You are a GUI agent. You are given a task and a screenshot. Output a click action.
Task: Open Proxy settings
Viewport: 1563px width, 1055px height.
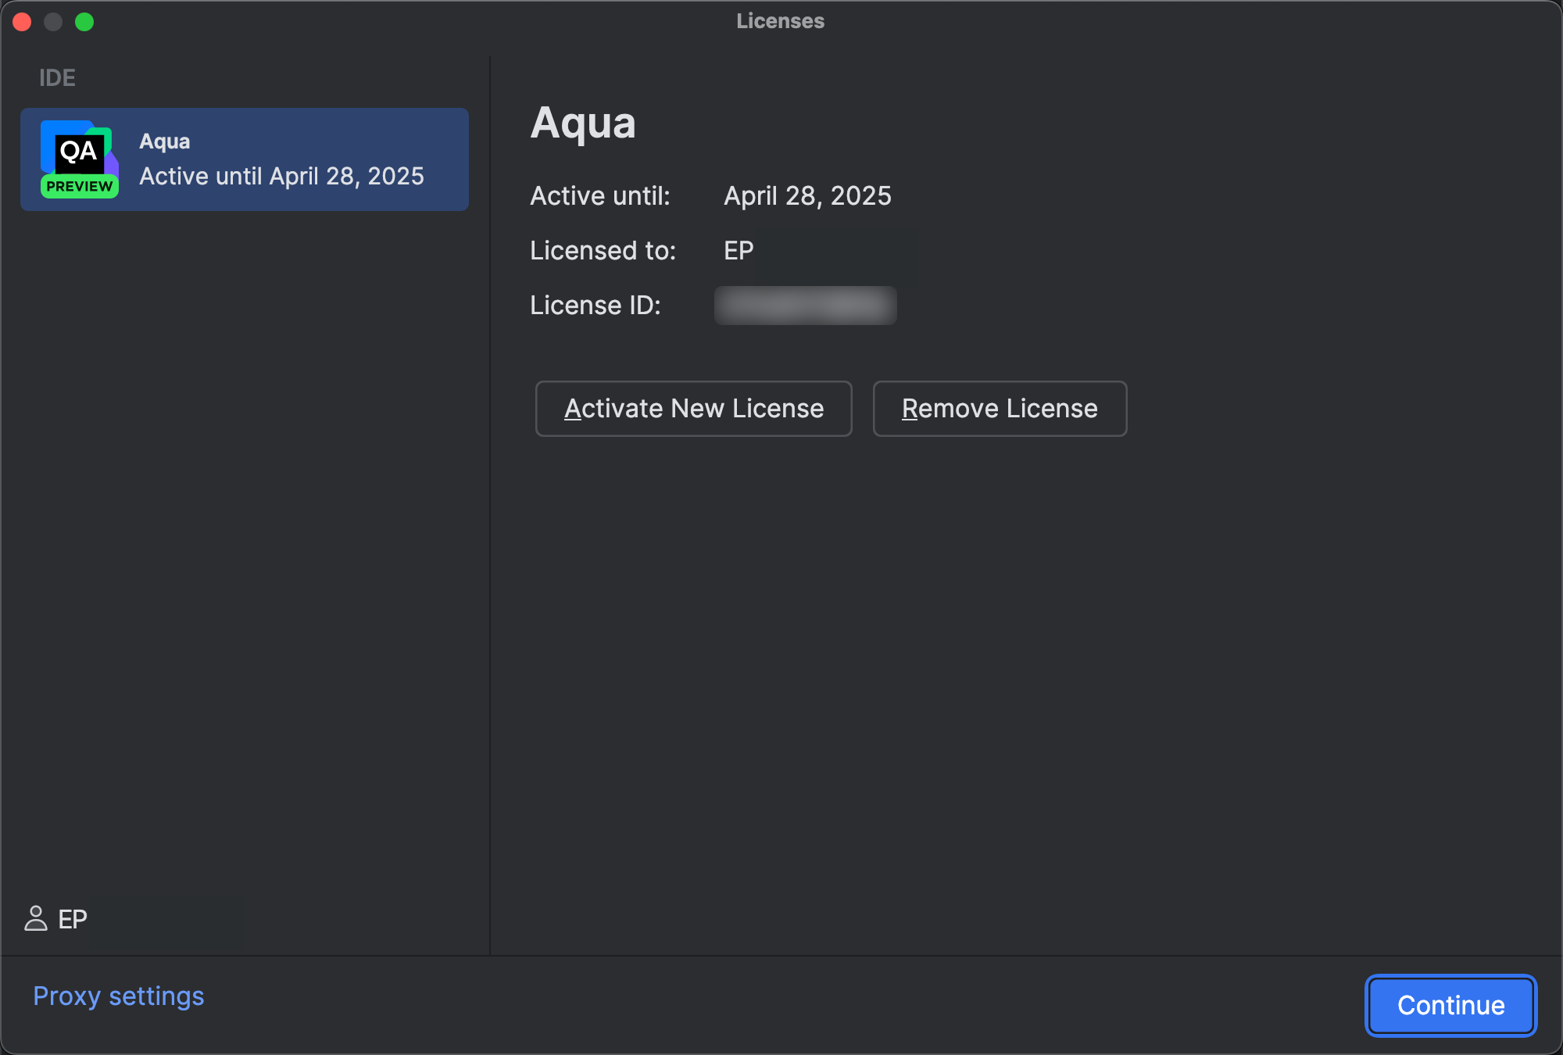(x=118, y=995)
